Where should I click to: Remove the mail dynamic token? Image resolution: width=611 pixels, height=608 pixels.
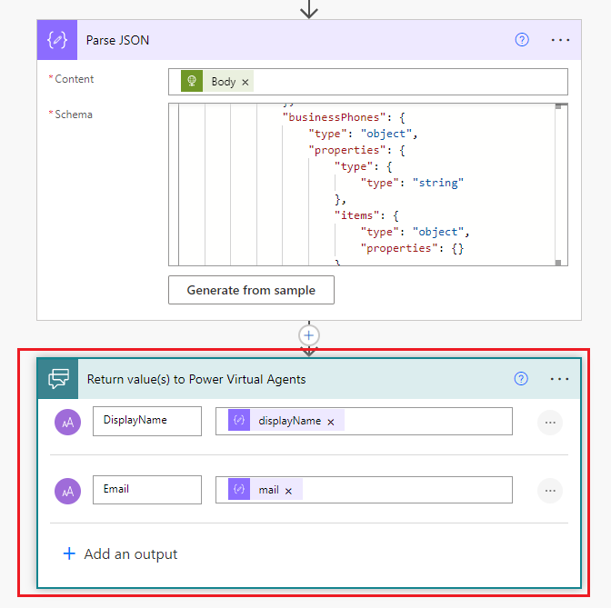pos(288,491)
